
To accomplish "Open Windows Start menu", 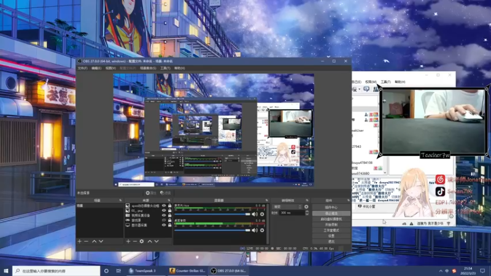I will [x=6, y=270].
